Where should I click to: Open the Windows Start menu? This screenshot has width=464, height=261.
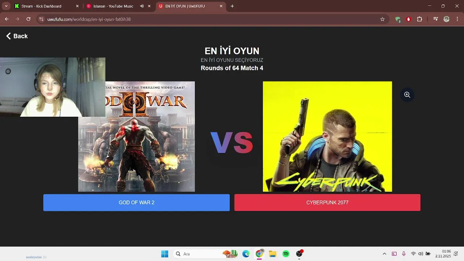[x=165, y=254]
